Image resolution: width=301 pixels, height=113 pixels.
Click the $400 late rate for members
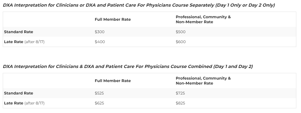click(x=100, y=42)
